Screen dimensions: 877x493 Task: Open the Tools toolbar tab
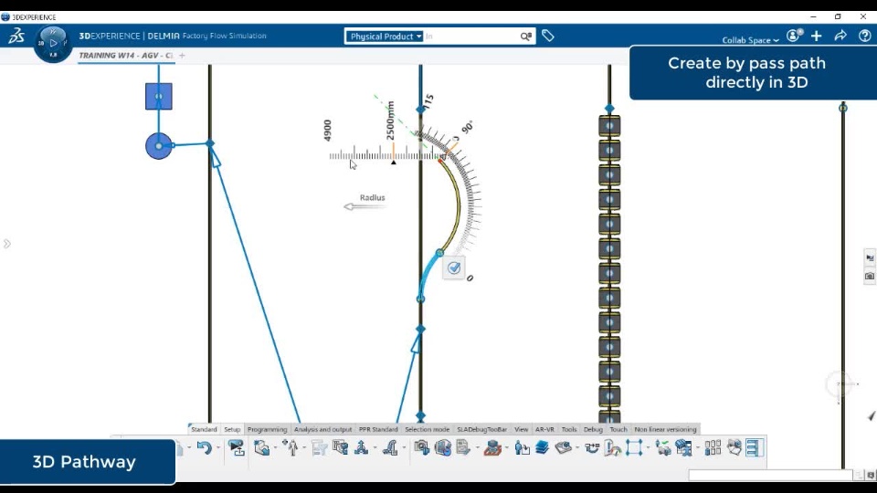[x=569, y=429]
